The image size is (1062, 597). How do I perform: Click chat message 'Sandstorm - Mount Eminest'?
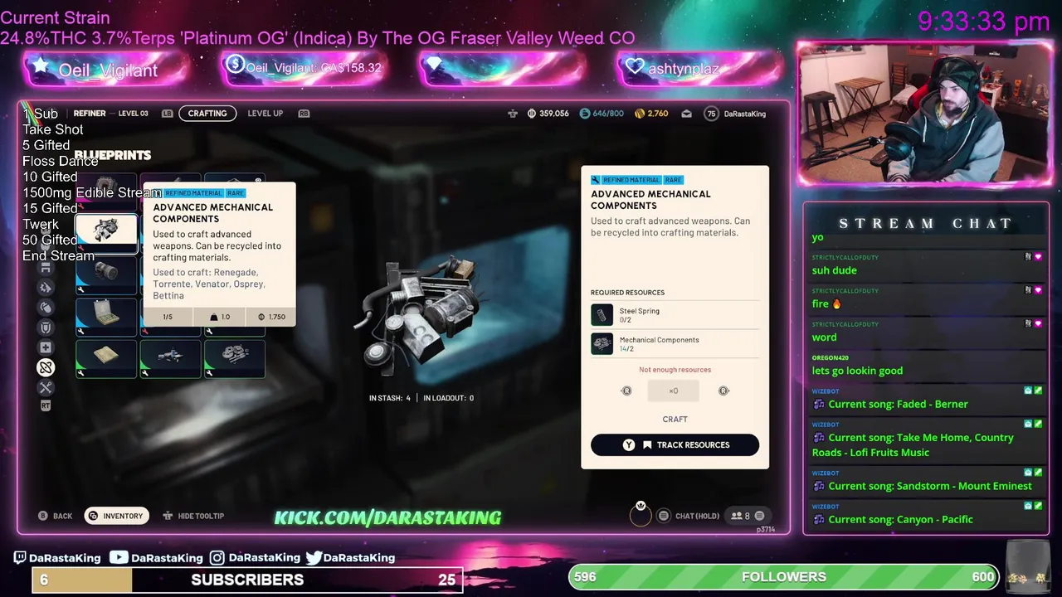[930, 486]
